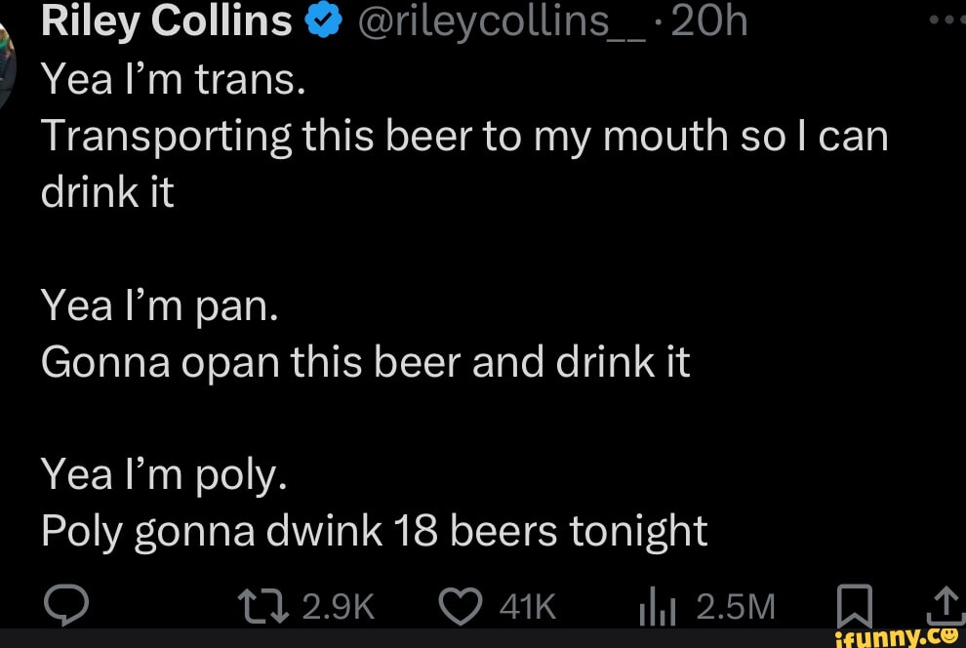Click the 2.9K repost count

[x=339, y=608]
